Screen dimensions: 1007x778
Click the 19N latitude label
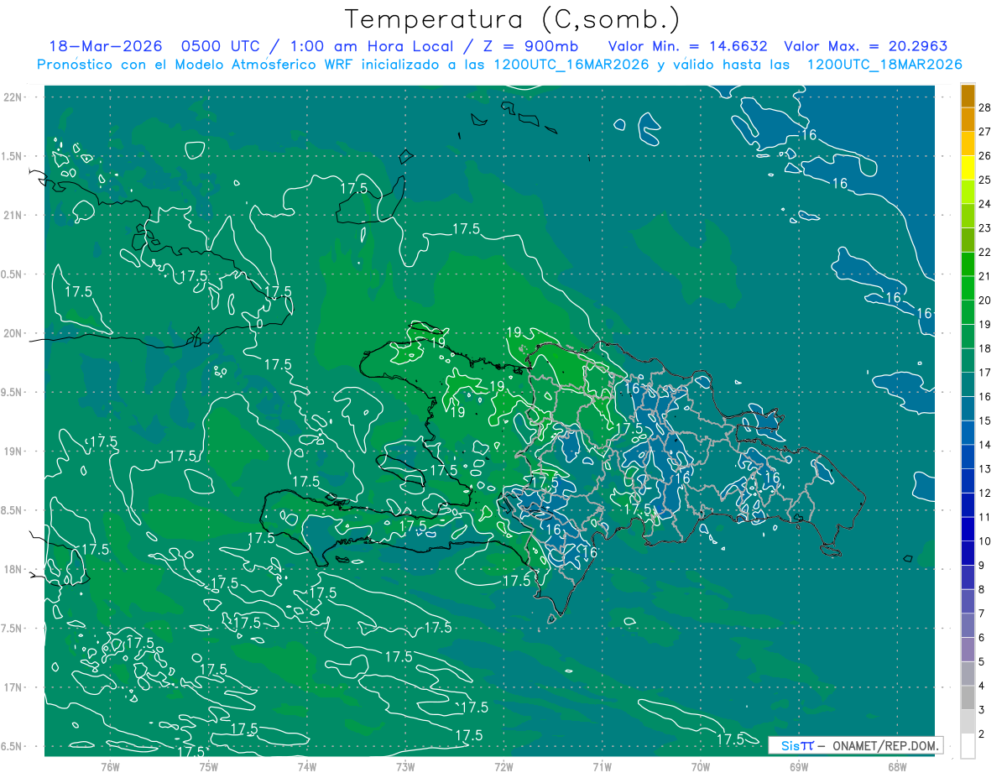[13, 451]
